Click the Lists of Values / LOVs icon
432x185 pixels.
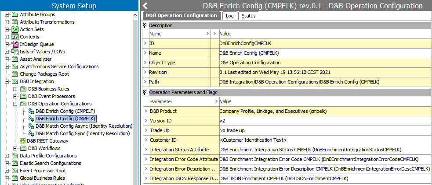point(15,52)
